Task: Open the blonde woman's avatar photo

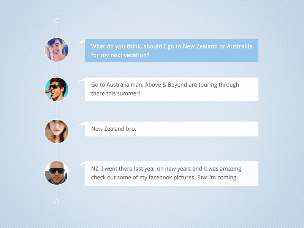Action: click(x=57, y=131)
